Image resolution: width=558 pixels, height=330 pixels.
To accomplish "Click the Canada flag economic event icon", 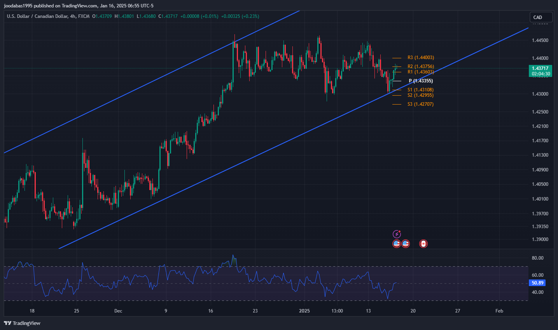I will point(423,244).
